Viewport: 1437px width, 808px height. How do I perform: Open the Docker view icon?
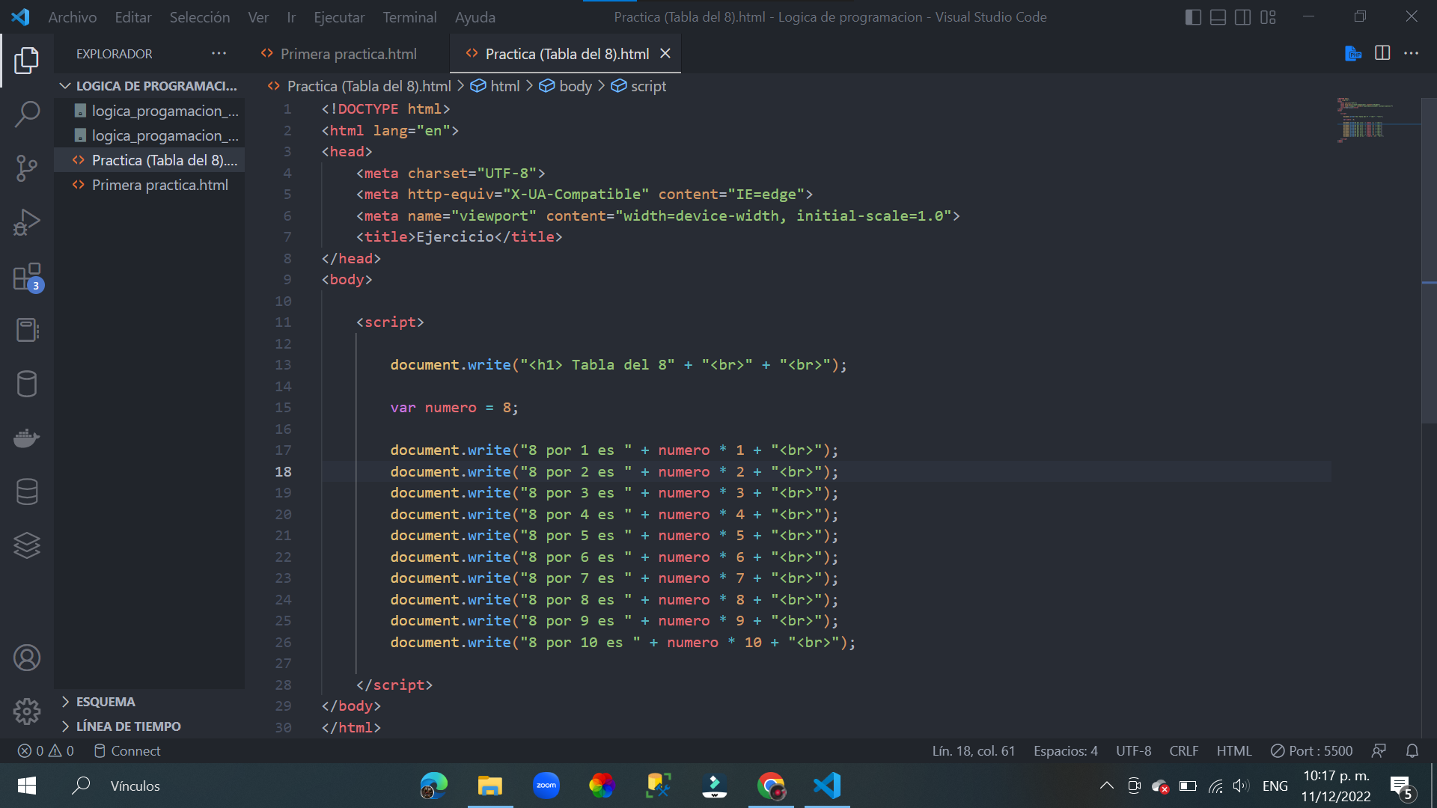(x=27, y=438)
